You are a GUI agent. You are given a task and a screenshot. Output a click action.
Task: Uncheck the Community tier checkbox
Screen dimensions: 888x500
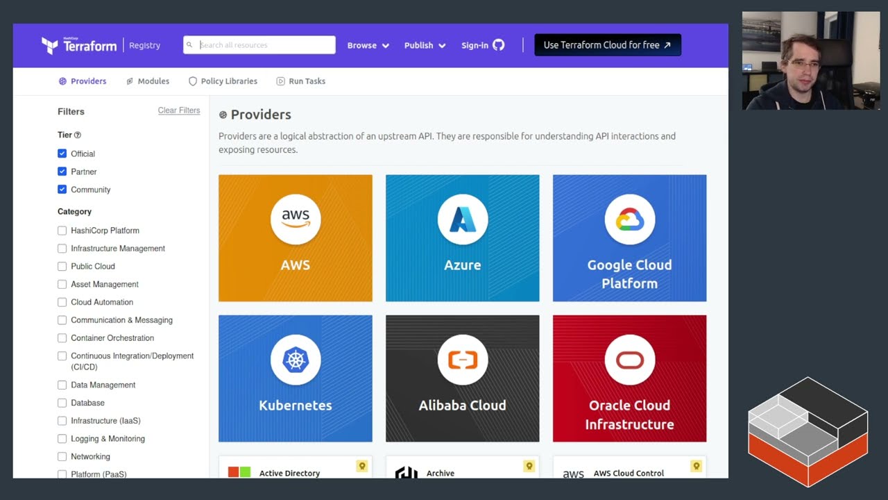click(62, 190)
